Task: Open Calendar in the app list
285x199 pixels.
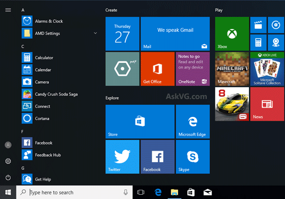Action: (59, 70)
